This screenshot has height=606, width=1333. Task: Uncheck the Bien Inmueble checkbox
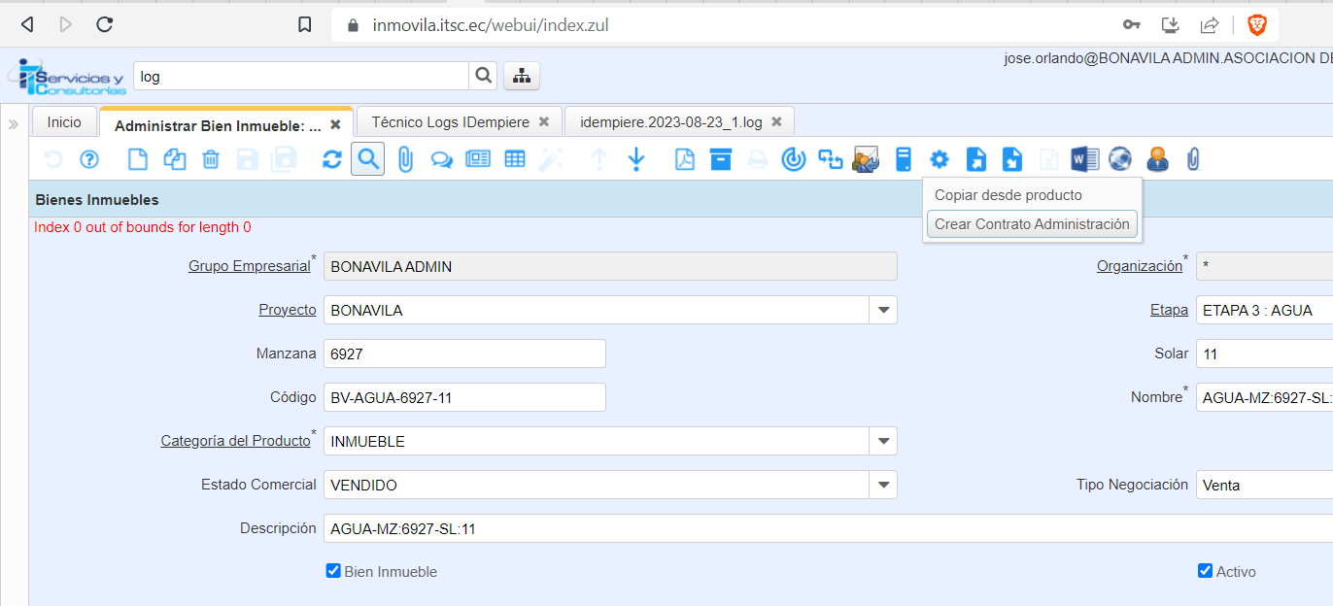click(333, 571)
